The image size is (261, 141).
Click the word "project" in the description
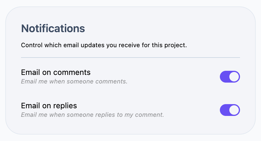[x=176, y=46]
